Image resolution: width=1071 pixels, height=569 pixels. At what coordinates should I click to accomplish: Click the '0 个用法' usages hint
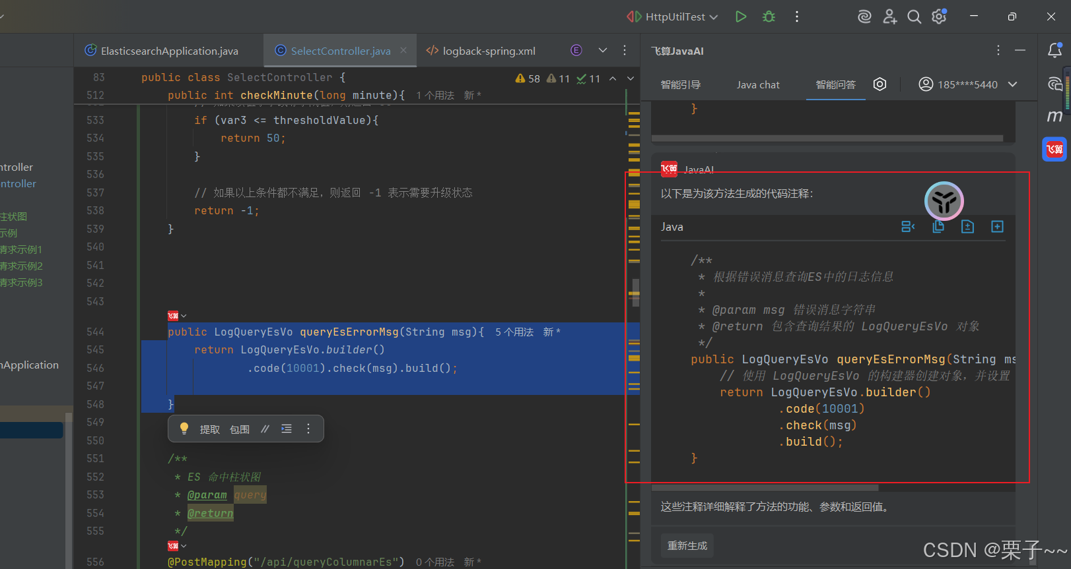pyautogui.click(x=435, y=562)
